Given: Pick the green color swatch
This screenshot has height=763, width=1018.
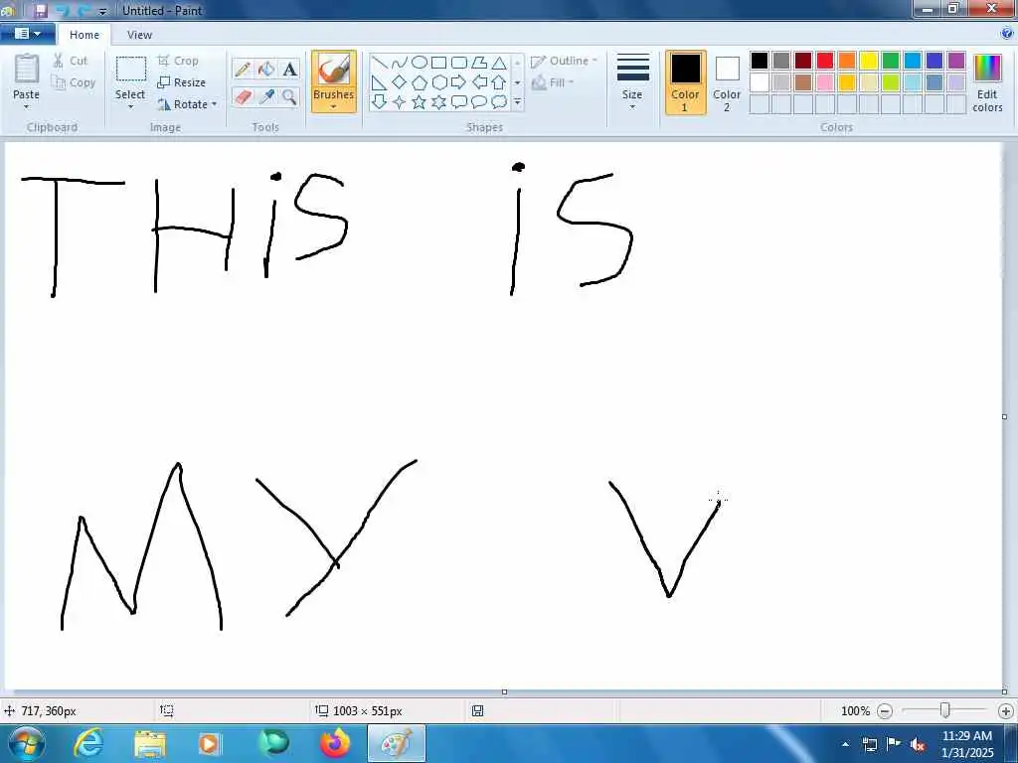Looking at the screenshot, I should 891,61.
